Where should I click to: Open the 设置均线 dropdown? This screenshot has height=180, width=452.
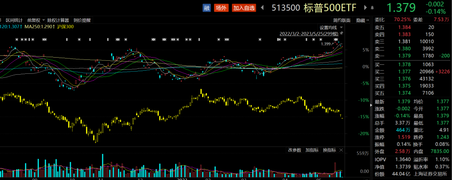click(331, 27)
